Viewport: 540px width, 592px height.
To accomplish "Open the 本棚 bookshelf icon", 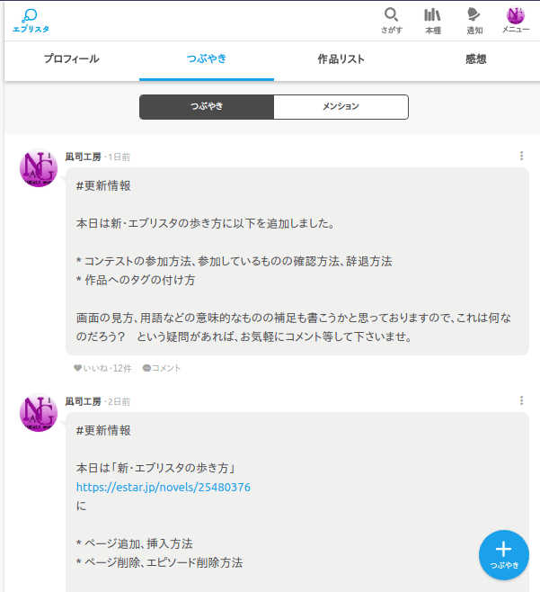I will tap(433, 22).
